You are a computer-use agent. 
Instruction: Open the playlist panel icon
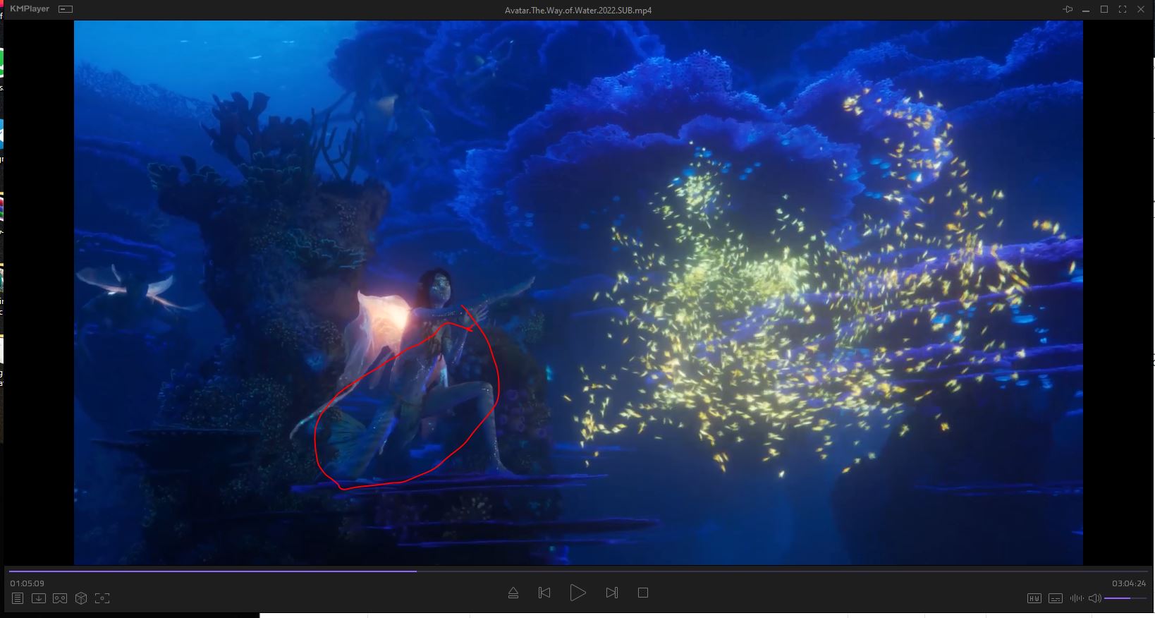pos(18,598)
